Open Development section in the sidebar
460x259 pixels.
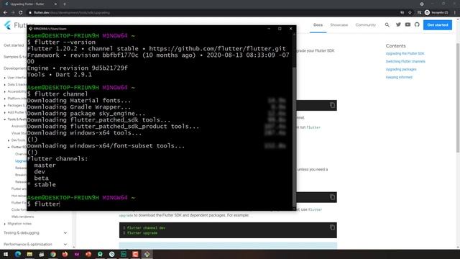point(14,68)
